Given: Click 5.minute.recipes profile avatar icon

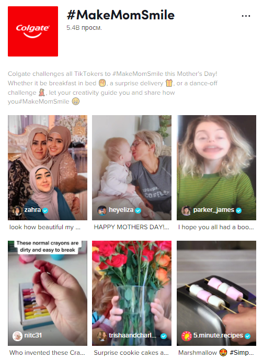Looking at the screenshot, I should (x=186, y=336).
